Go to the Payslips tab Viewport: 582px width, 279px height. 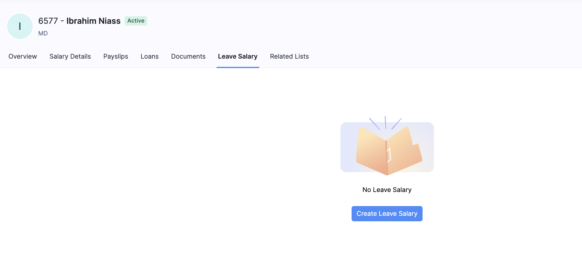pyautogui.click(x=116, y=56)
